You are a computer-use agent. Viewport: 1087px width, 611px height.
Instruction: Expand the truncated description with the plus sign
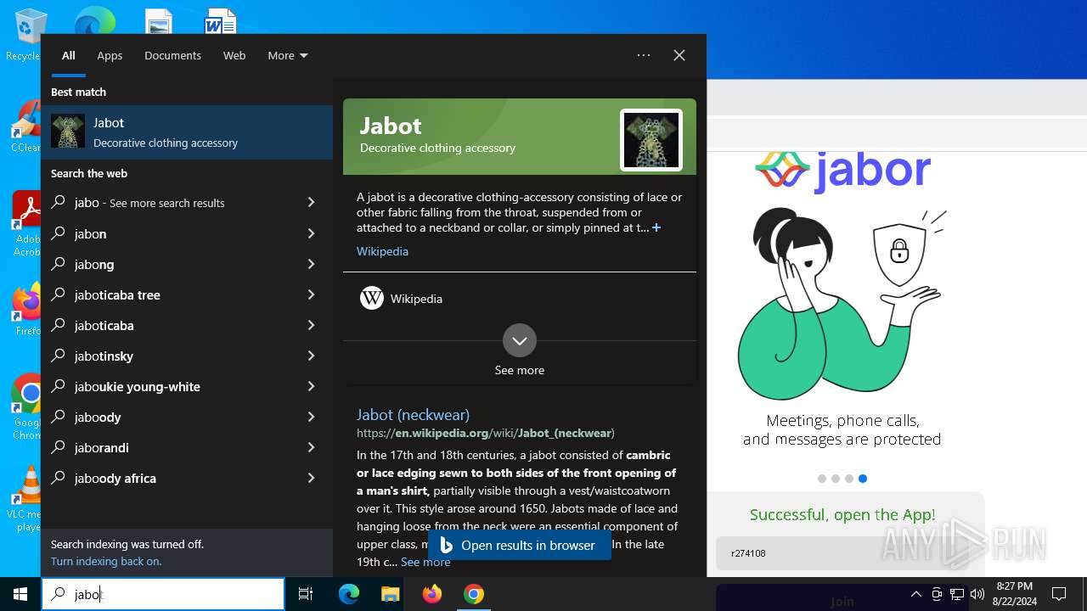(x=656, y=227)
